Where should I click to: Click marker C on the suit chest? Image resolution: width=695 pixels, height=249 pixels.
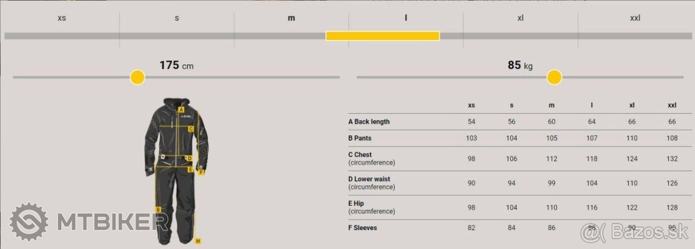point(191,129)
